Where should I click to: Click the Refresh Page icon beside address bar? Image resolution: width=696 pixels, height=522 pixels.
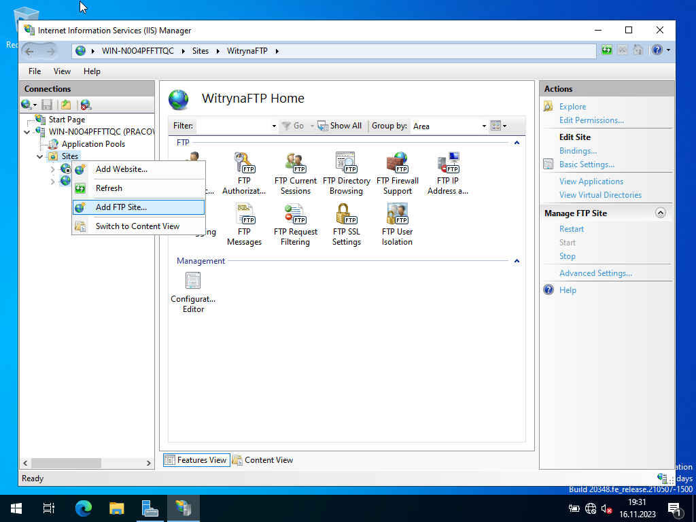607,50
